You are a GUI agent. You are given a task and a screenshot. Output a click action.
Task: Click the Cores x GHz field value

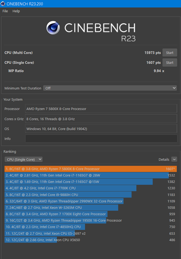click(x=101, y=119)
